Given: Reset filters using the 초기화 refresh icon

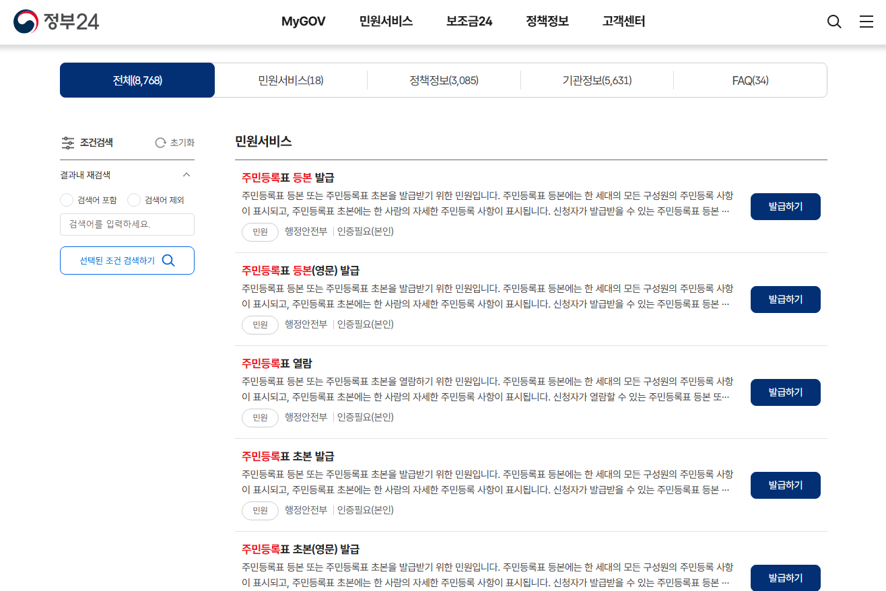Looking at the screenshot, I should (160, 143).
